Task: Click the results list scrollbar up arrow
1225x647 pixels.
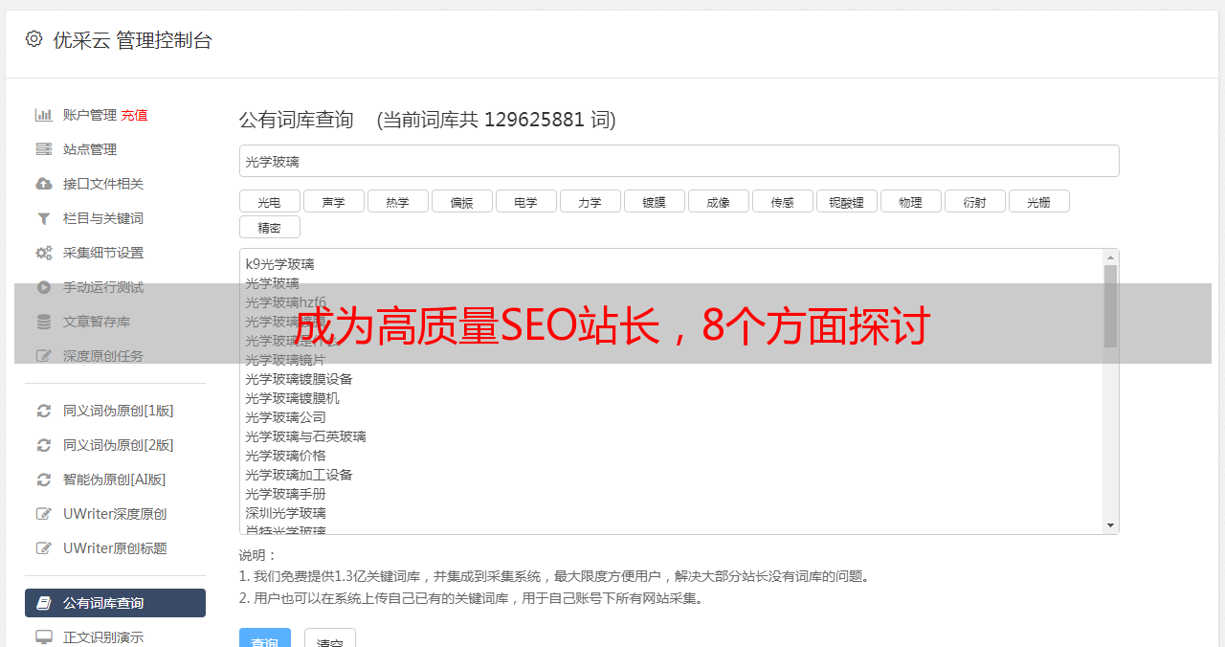Action: tap(1110, 257)
